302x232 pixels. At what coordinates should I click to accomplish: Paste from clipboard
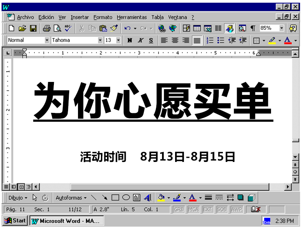[103, 29]
